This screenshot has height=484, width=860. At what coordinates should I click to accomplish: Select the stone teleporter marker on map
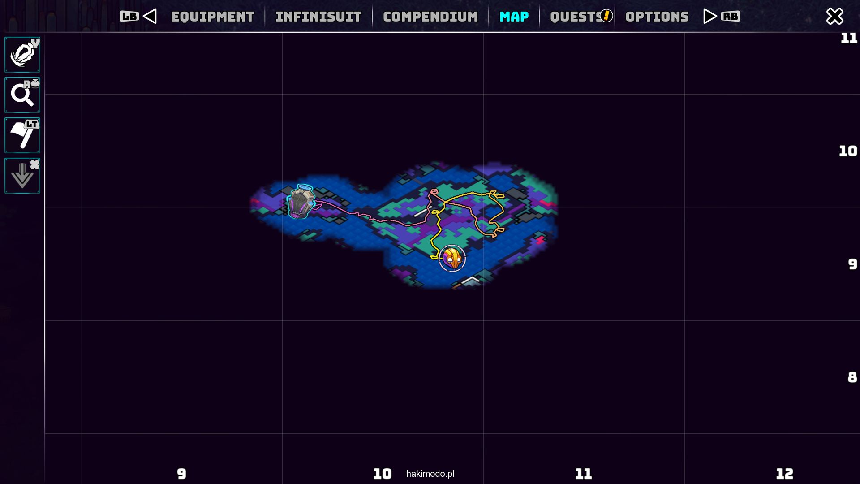301,203
